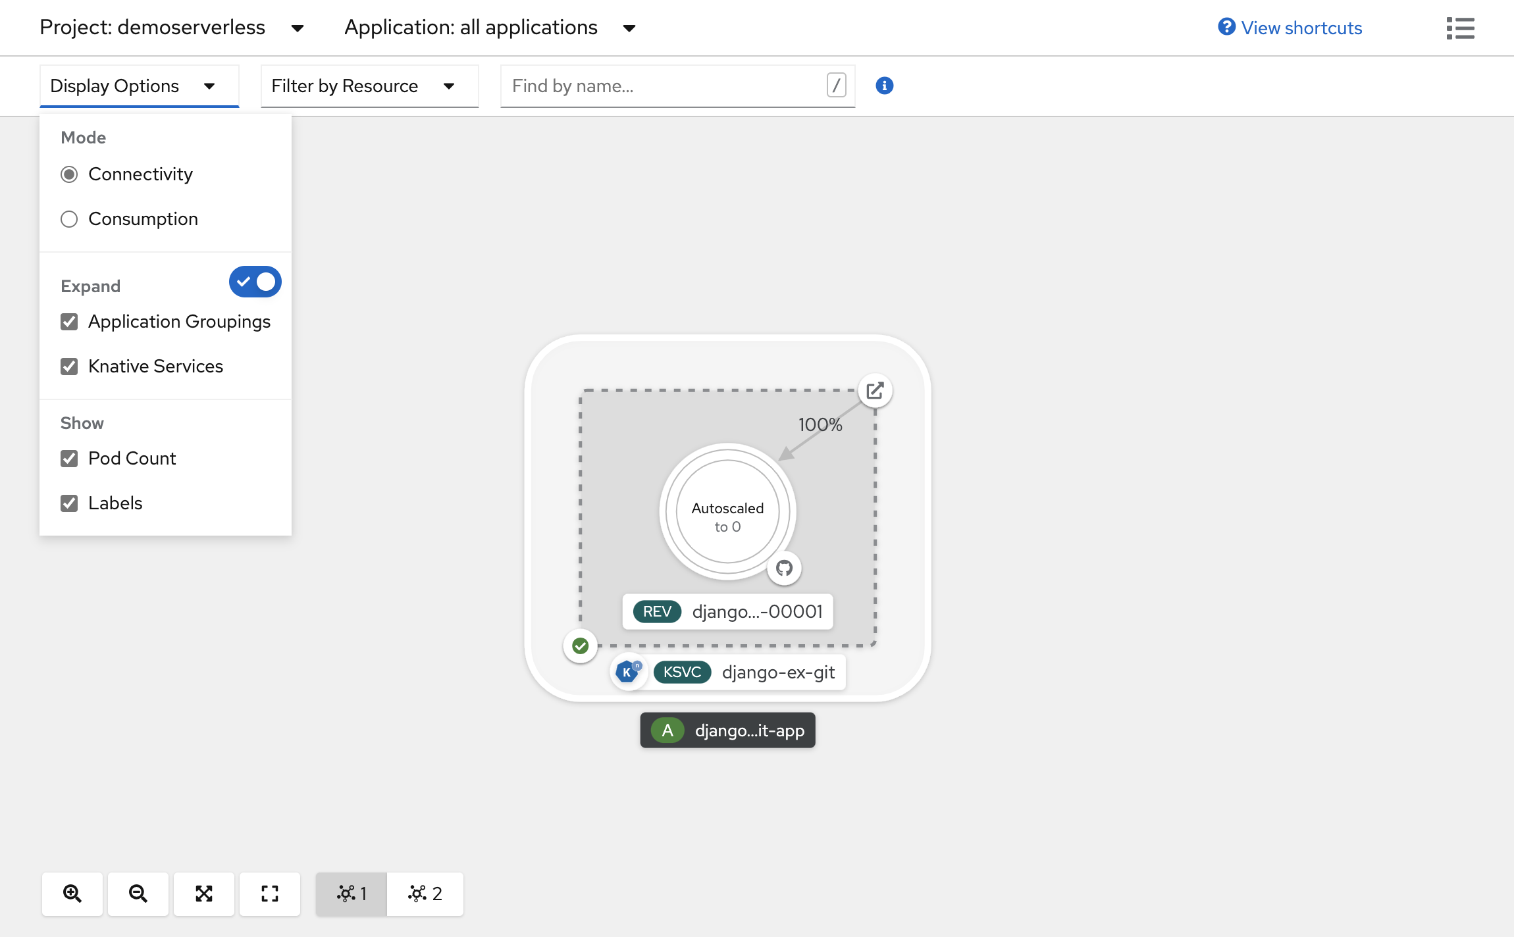
Task: Click the Find by name input field
Action: (x=664, y=86)
